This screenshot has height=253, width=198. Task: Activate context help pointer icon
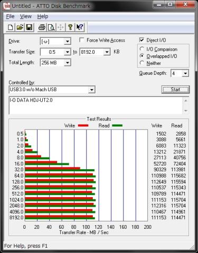[x=80, y=27]
